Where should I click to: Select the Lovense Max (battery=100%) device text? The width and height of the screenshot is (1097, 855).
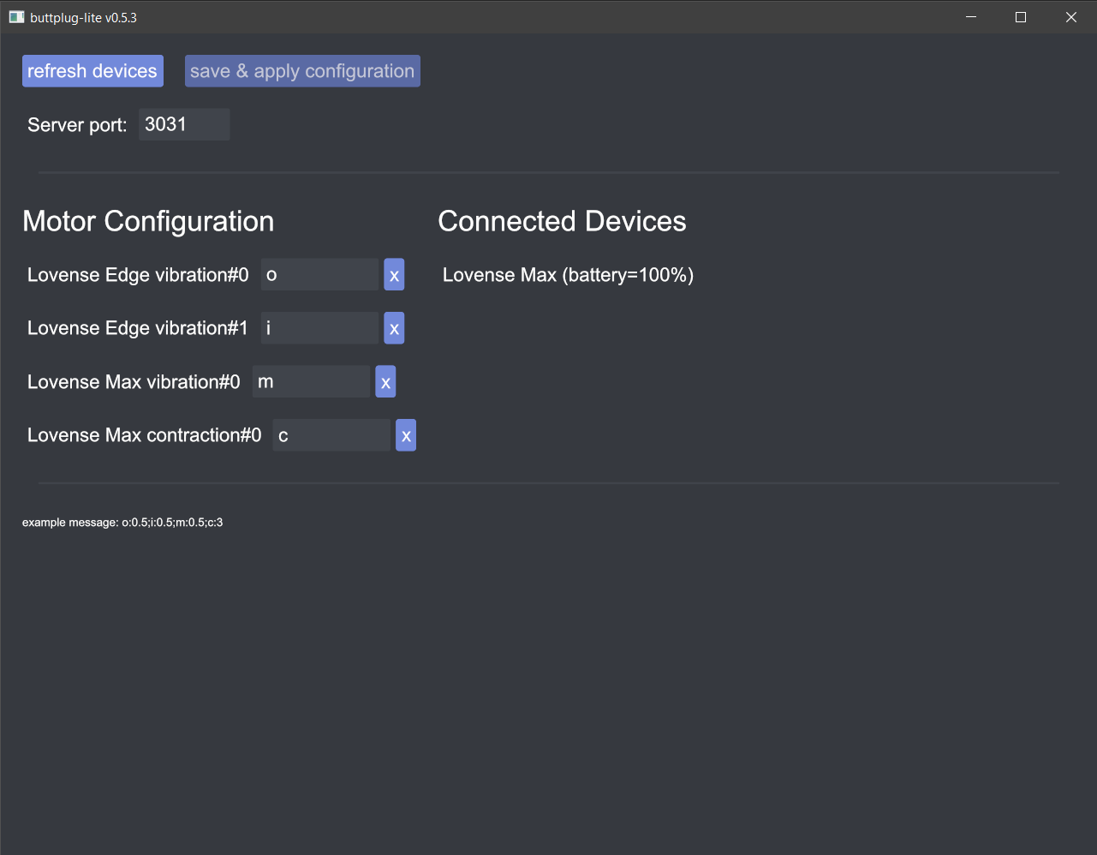point(568,275)
